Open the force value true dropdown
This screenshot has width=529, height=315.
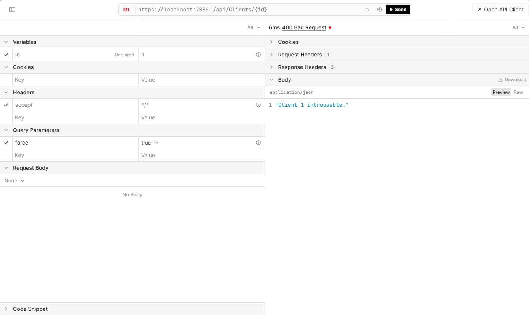pos(150,143)
